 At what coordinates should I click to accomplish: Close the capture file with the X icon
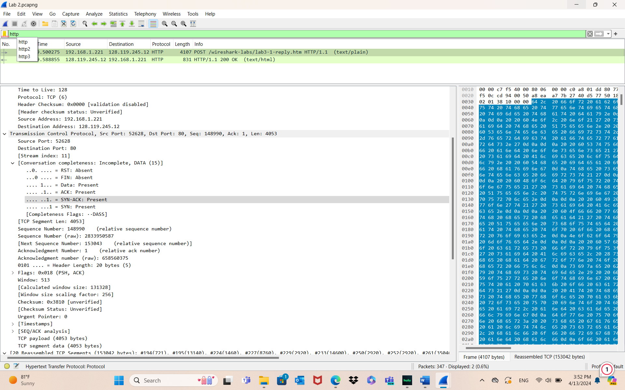coord(64,24)
